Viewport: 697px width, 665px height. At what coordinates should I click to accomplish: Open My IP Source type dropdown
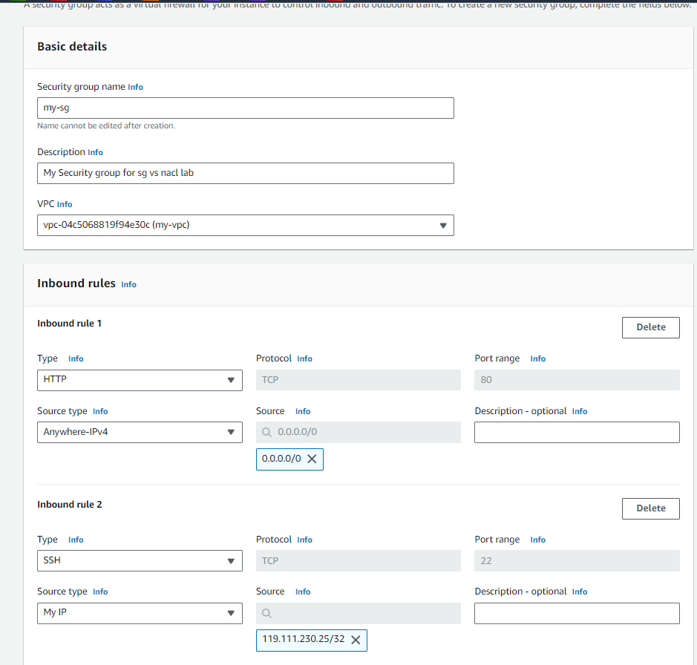(x=140, y=613)
